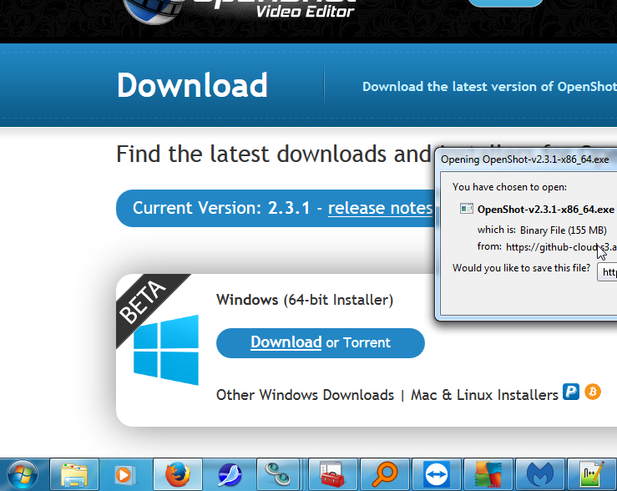
Task: Open the goggles icon in taskbar
Action: click(278, 475)
